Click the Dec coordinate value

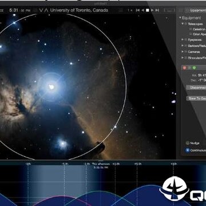click(202, 80)
